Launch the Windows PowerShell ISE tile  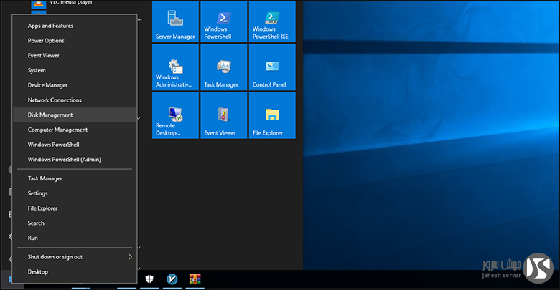pyautogui.click(x=272, y=21)
